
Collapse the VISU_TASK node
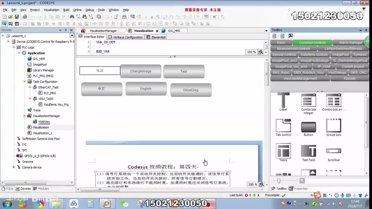click(x=30, y=99)
